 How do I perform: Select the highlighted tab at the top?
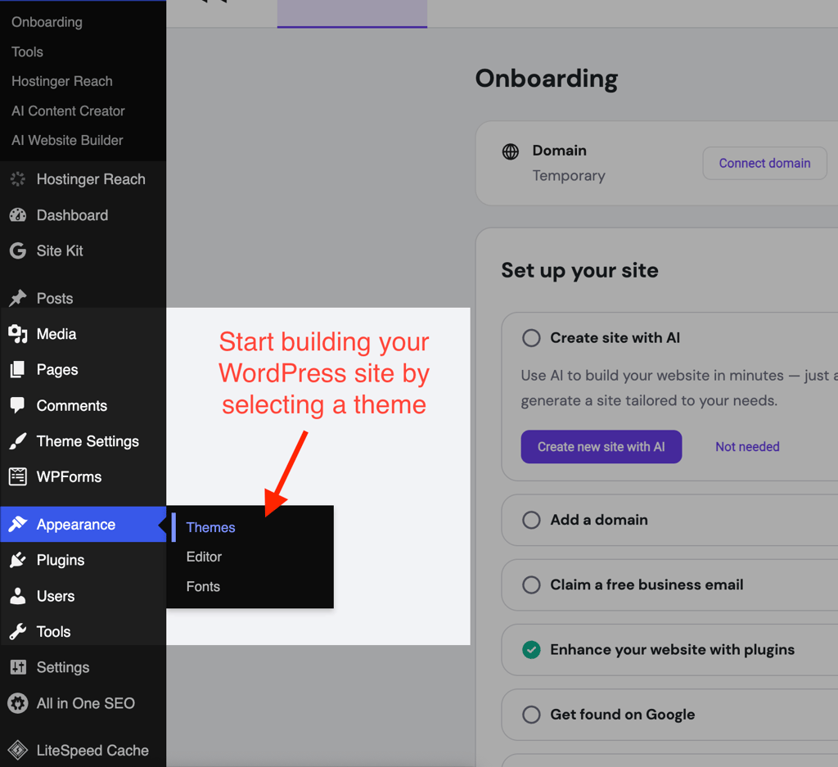click(x=352, y=14)
